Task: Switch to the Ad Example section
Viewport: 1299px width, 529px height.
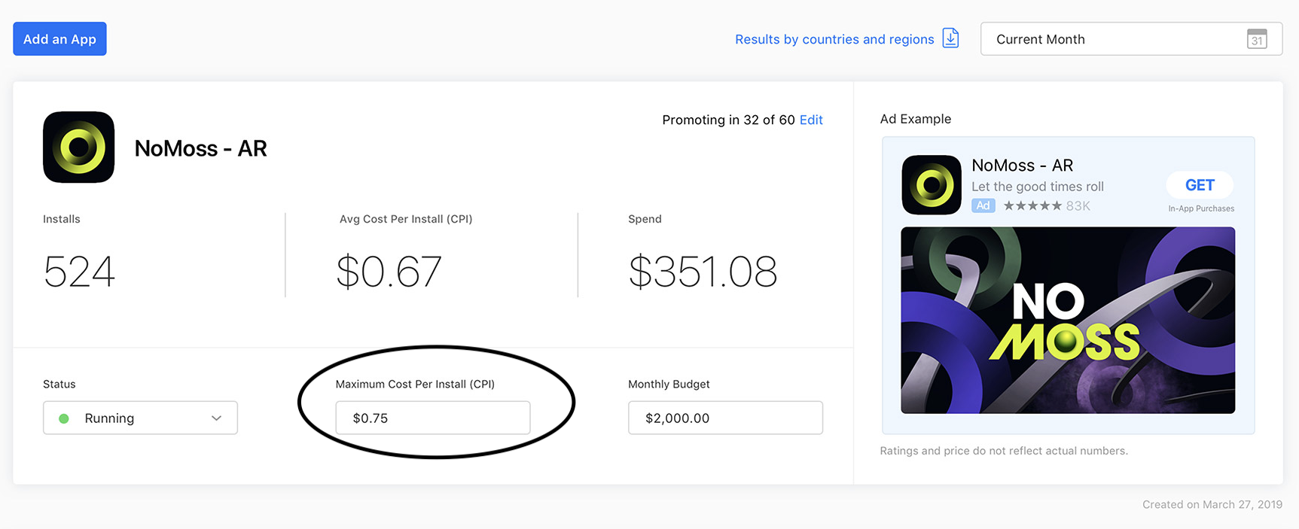Action: coord(916,119)
